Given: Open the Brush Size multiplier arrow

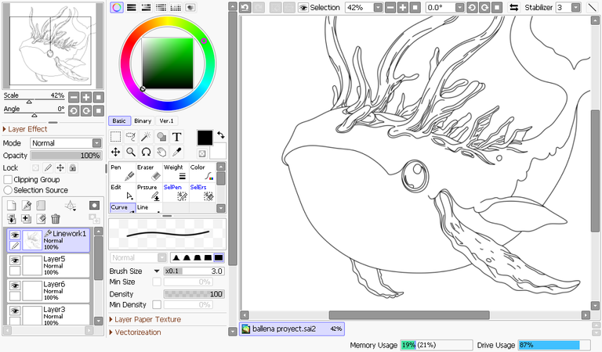Looking at the screenshot, I should tap(157, 271).
